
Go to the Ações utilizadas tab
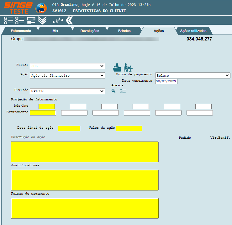[x=193, y=31]
